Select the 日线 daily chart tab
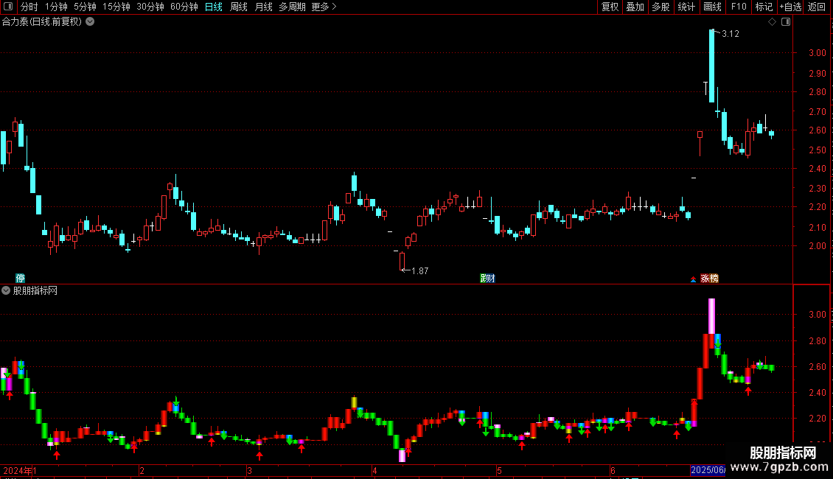This screenshot has height=479, width=833. point(214,7)
